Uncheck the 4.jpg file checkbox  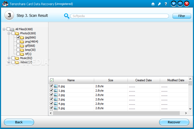click(x=51, y=103)
